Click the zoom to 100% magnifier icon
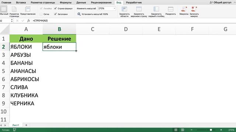 (x=79, y=14)
